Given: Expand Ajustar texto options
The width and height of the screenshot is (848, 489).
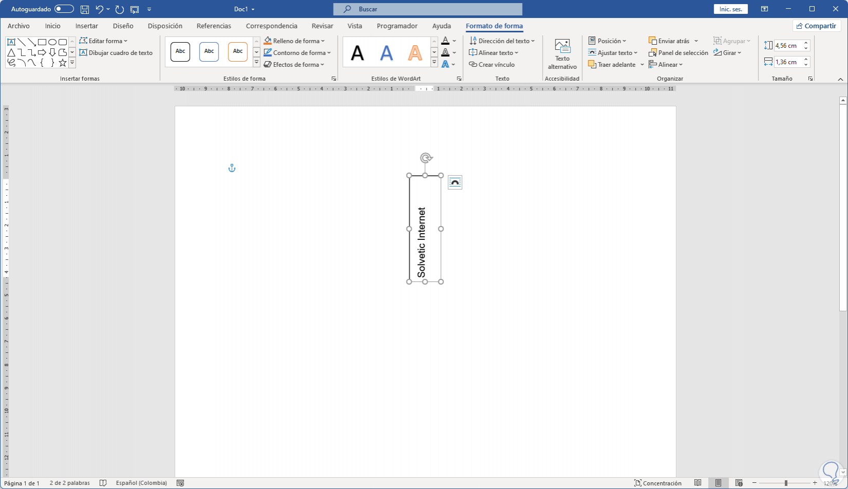Looking at the screenshot, I should coord(613,52).
